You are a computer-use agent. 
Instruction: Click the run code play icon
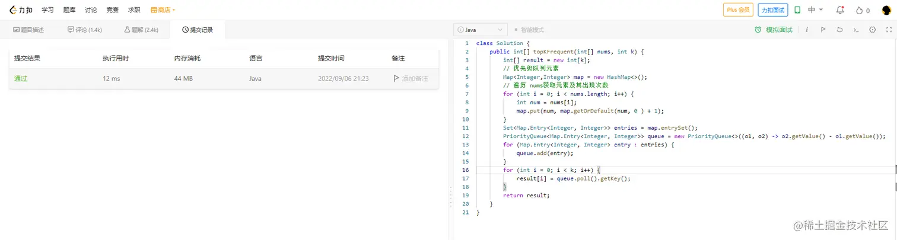click(823, 30)
